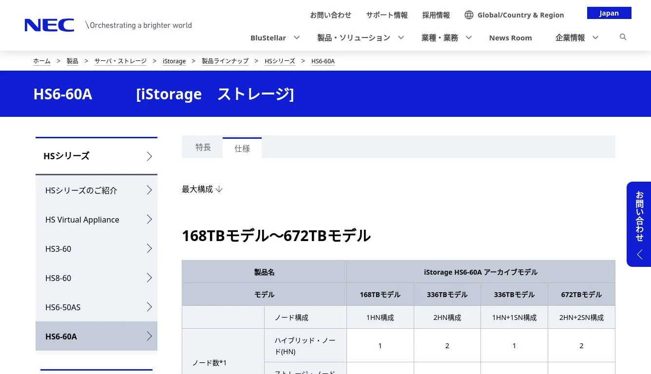Click the chevron beside HS6-50AS
Image resolution: width=651 pixels, height=374 pixels.
click(x=150, y=307)
